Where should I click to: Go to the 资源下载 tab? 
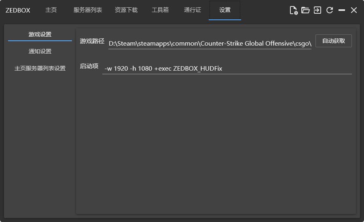126,10
